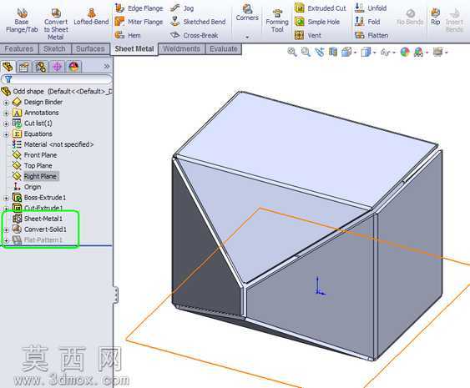470x388 pixels.
Task: Click the No Bends tool
Action: [410, 17]
